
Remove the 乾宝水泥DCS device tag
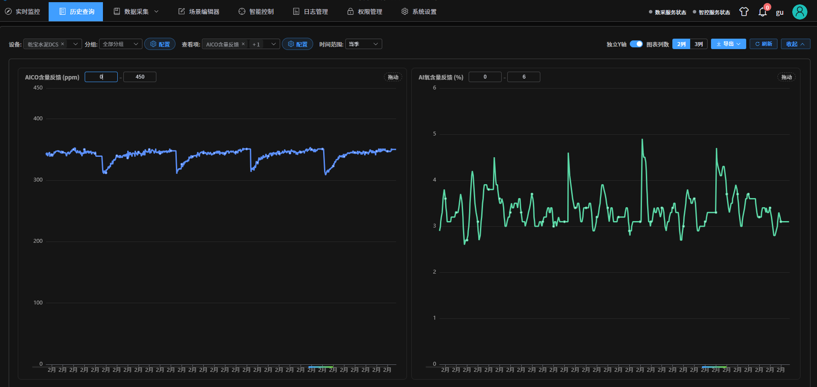[x=63, y=44]
